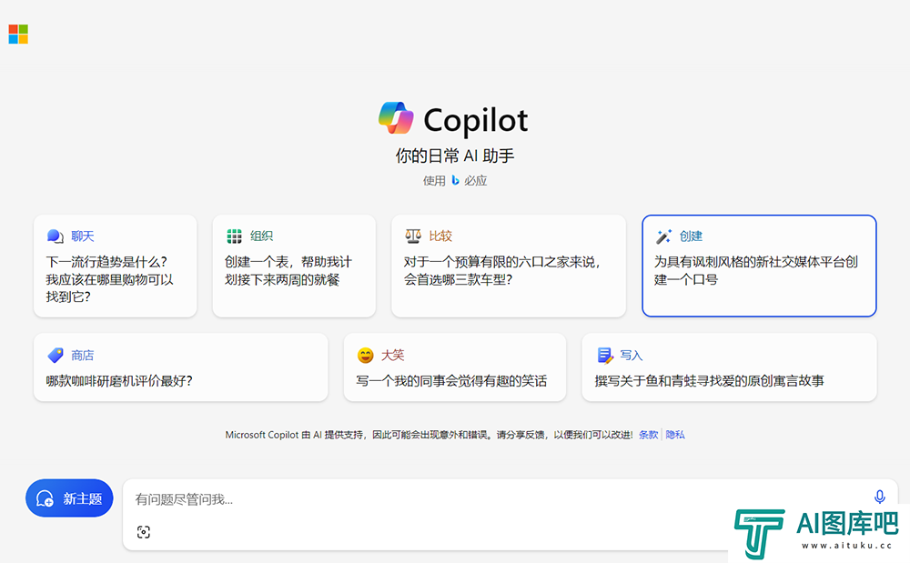Image resolution: width=910 pixels, height=563 pixels.
Task: Click the document pencil icon beside 写入
Action: pos(605,355)
